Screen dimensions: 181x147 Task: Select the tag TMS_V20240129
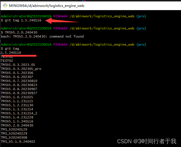[x=14, y=129]
